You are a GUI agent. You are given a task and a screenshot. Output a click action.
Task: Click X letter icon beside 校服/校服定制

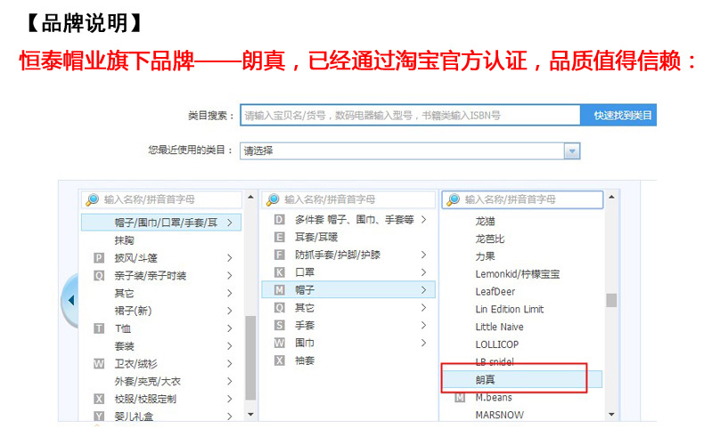[99, 399]
